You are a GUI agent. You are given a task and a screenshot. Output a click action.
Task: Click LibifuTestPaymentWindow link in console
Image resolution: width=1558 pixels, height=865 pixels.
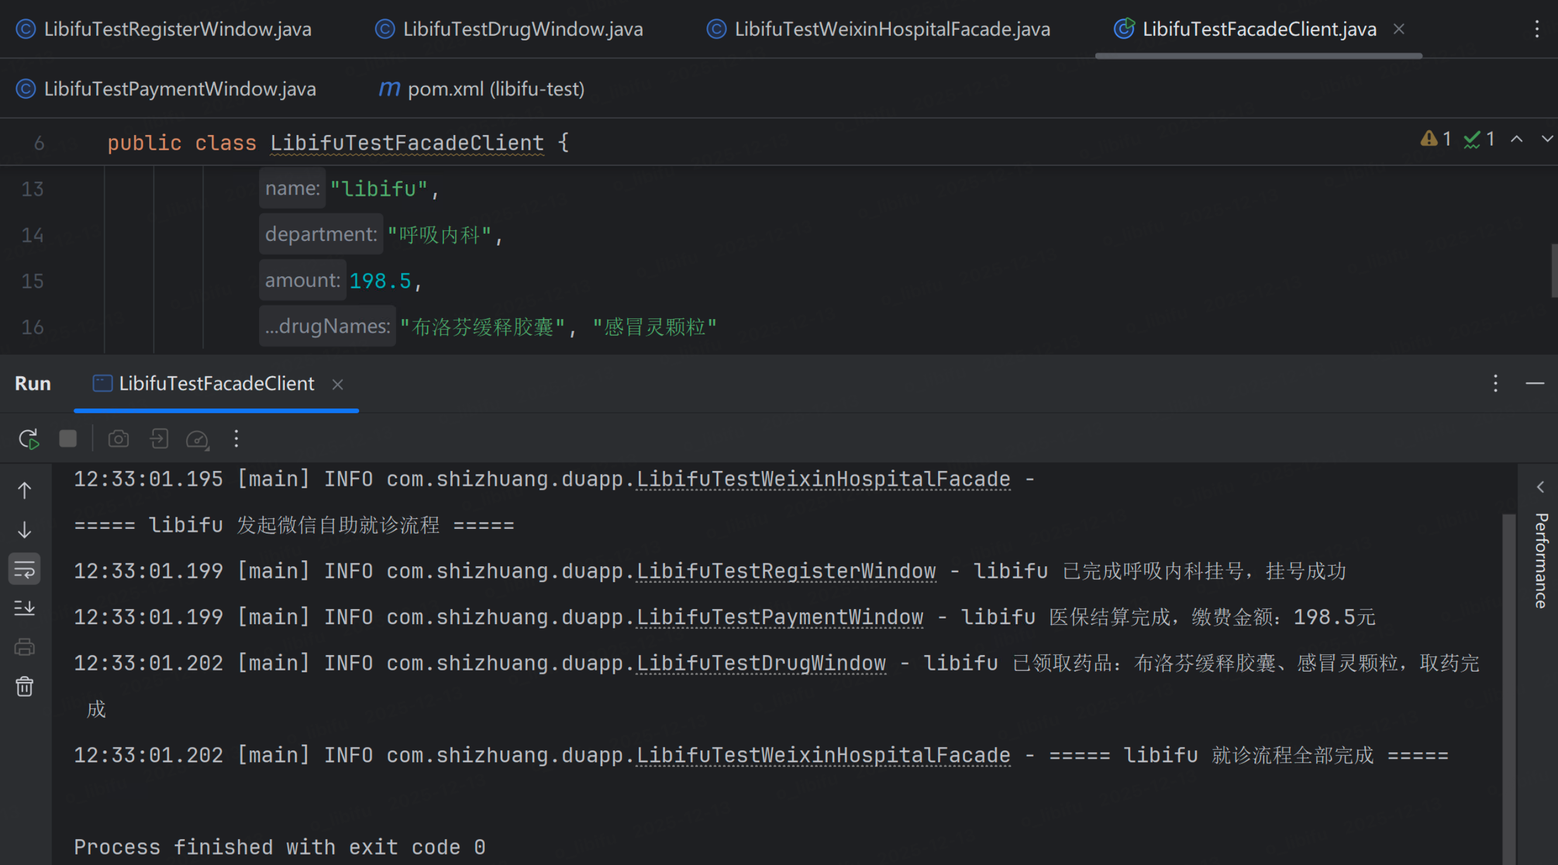point(780,617)
